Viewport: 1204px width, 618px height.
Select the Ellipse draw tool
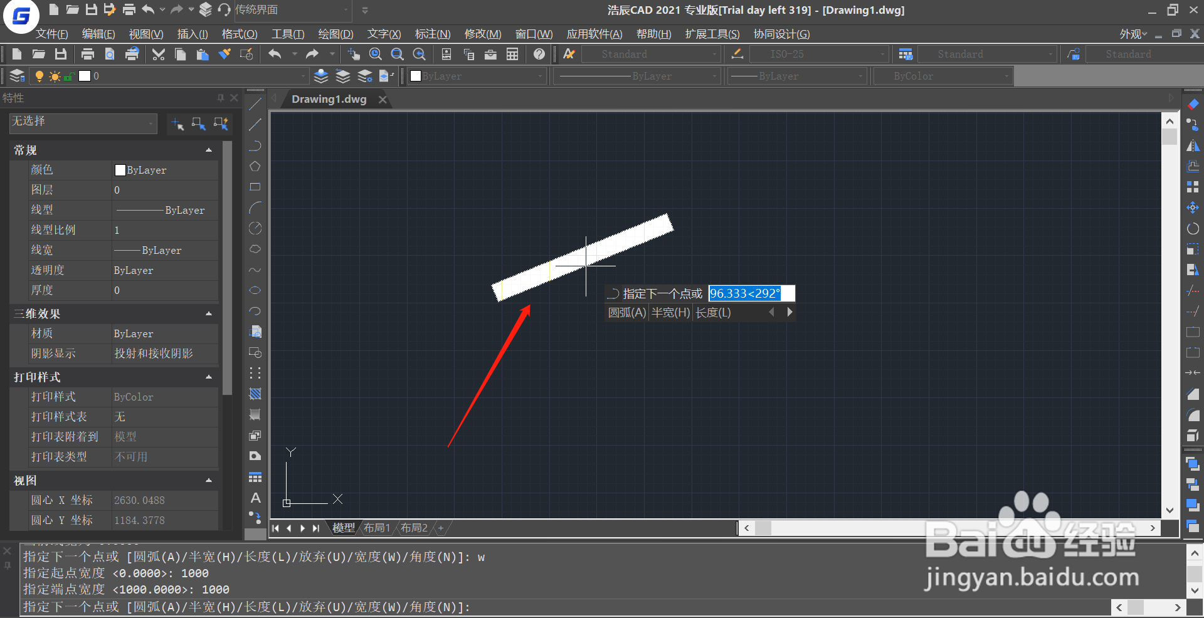pos(255,290)
